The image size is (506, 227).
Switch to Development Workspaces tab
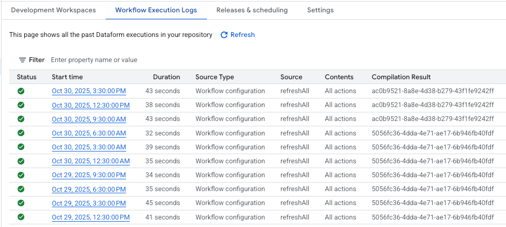point(53,10)
